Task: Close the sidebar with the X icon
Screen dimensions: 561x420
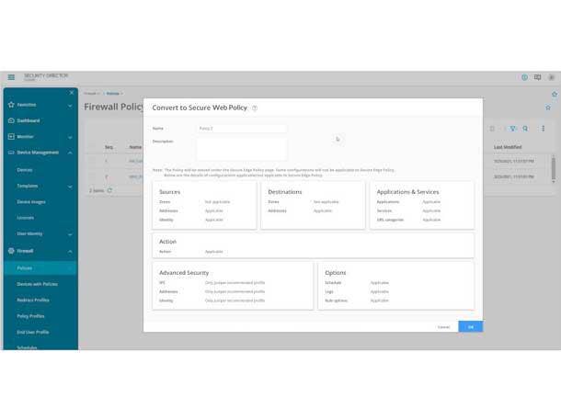Action: (x=72, y=93)
